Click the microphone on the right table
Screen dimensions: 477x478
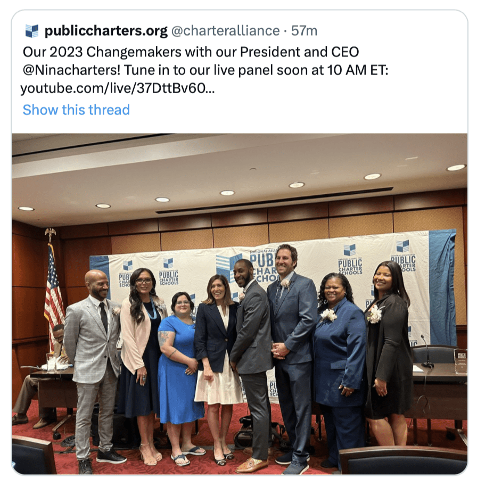[x=426, y=351]
